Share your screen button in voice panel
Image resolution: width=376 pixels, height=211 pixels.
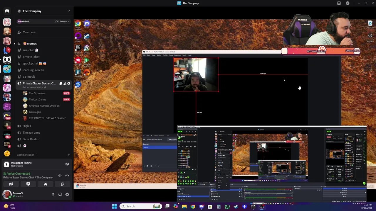28,184
